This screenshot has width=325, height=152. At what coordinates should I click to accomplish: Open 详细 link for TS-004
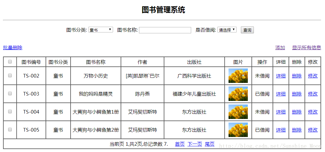281,112
